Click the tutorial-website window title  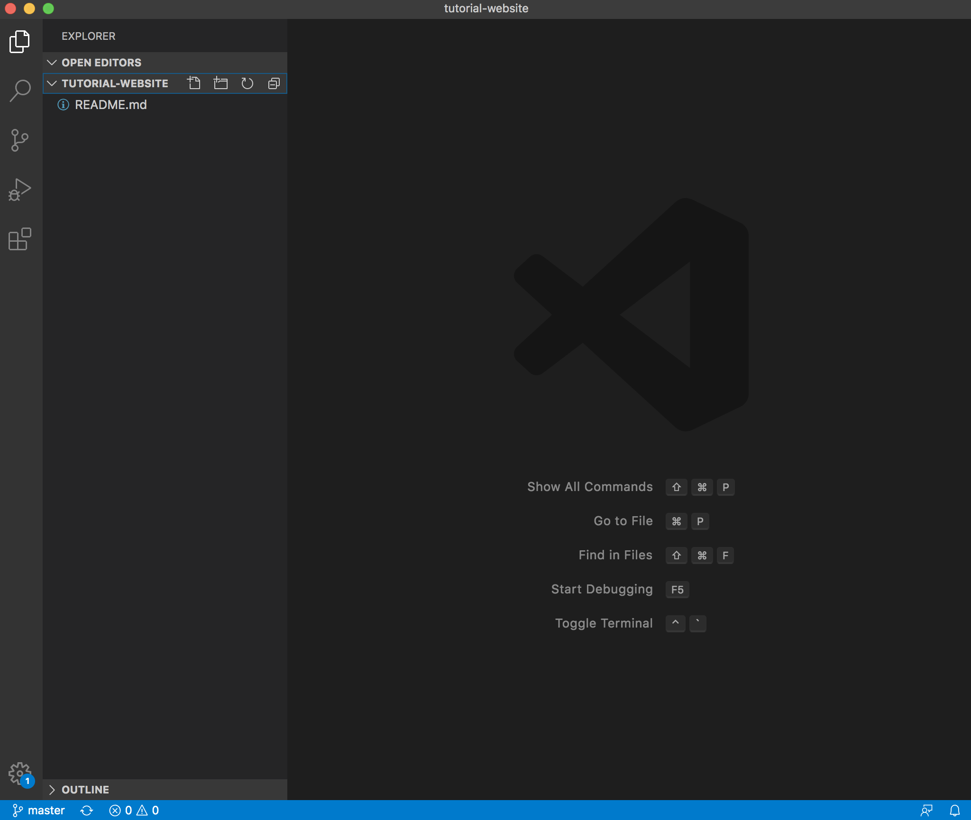tap(486, 9)
